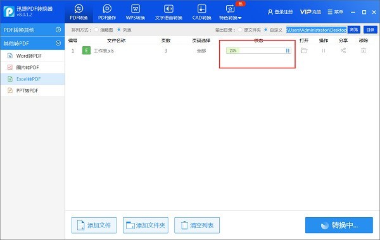The height and width of the screenshot is (240, 380).
Task: Open the WPS转换 tab
Action: (136, 12)
